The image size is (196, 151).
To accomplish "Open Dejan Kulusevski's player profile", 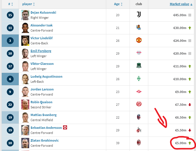I will (43, 13).
